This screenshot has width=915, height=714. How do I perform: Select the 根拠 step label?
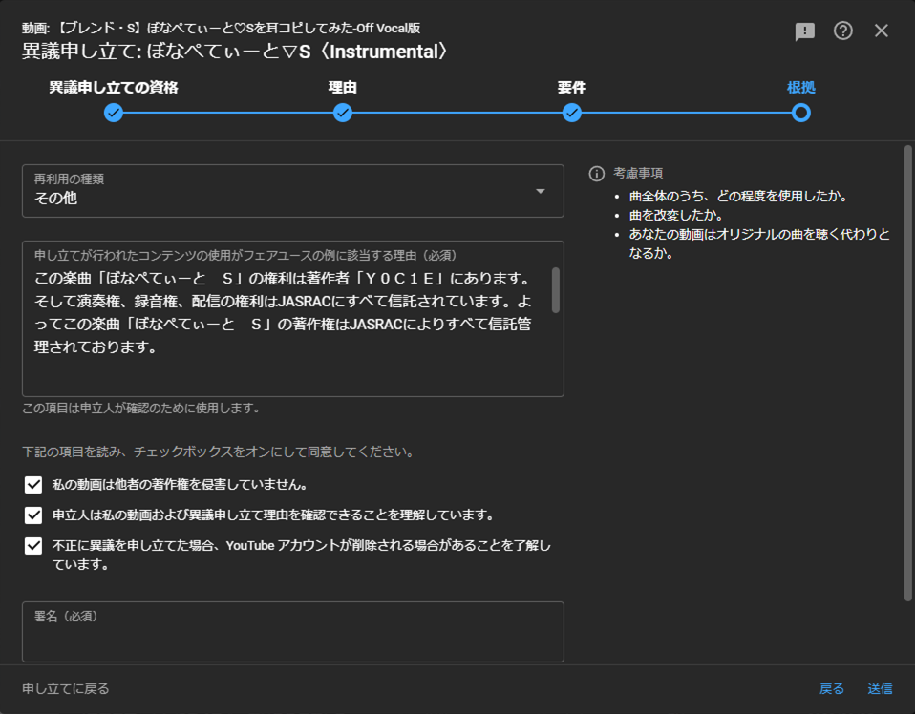(800, 88)
